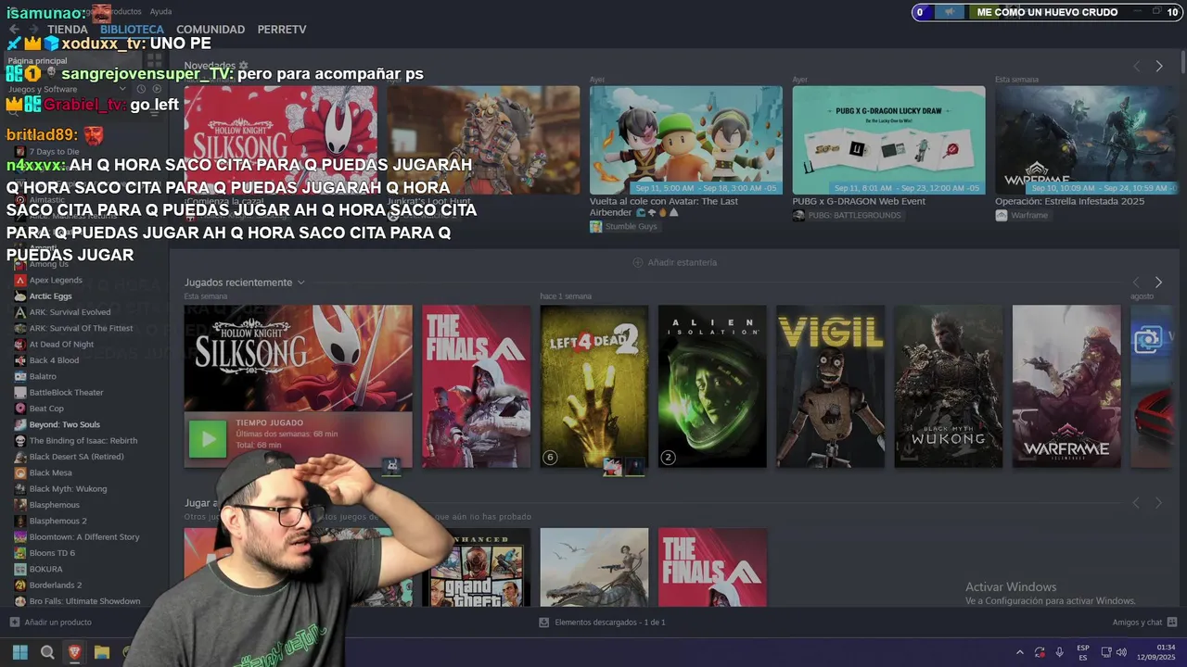
Task: Show hidden system tray icons chevron
Action: click(1020, 652)
